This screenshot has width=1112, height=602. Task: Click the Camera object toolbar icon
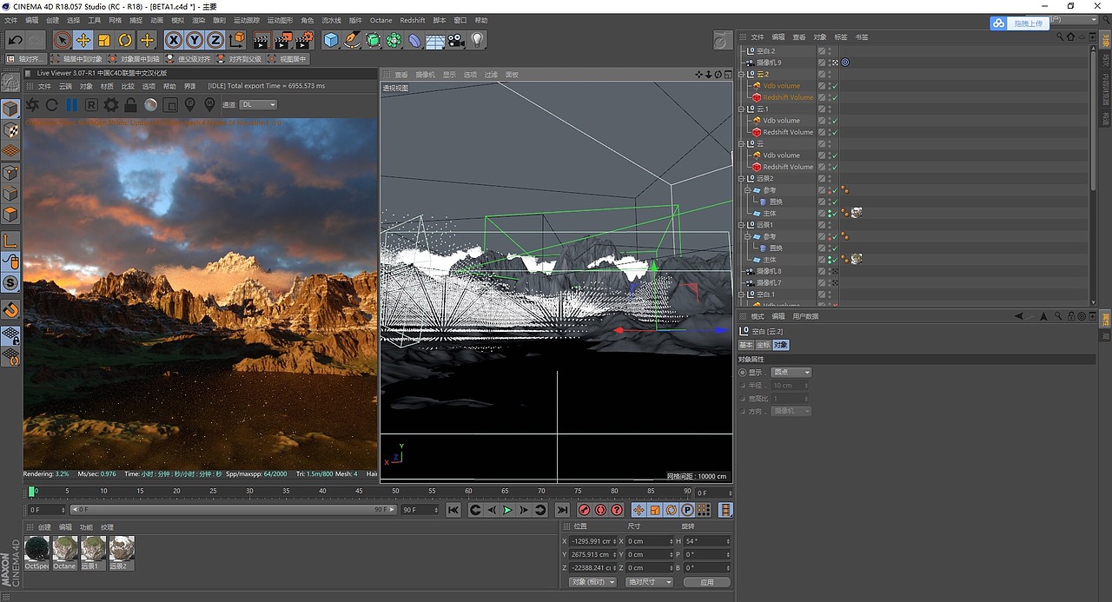click(x=456, y=40)
